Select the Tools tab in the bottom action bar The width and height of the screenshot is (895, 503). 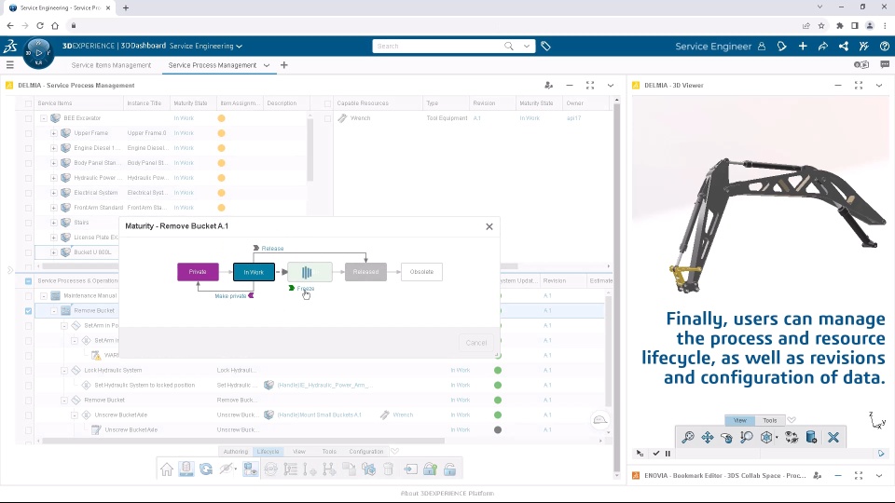329,452
